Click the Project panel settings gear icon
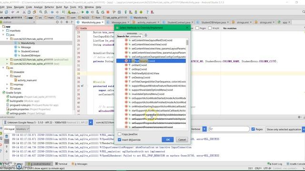The width and height of the screenshot is (305, 171). (x=67, y=22)
